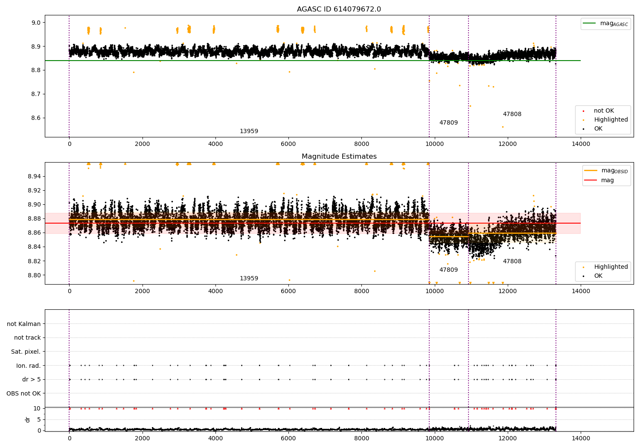Select x-tick '4000' under the middle plot
Image resolution: width=640 pixels, height=448 pixels.
coord(215,291)
